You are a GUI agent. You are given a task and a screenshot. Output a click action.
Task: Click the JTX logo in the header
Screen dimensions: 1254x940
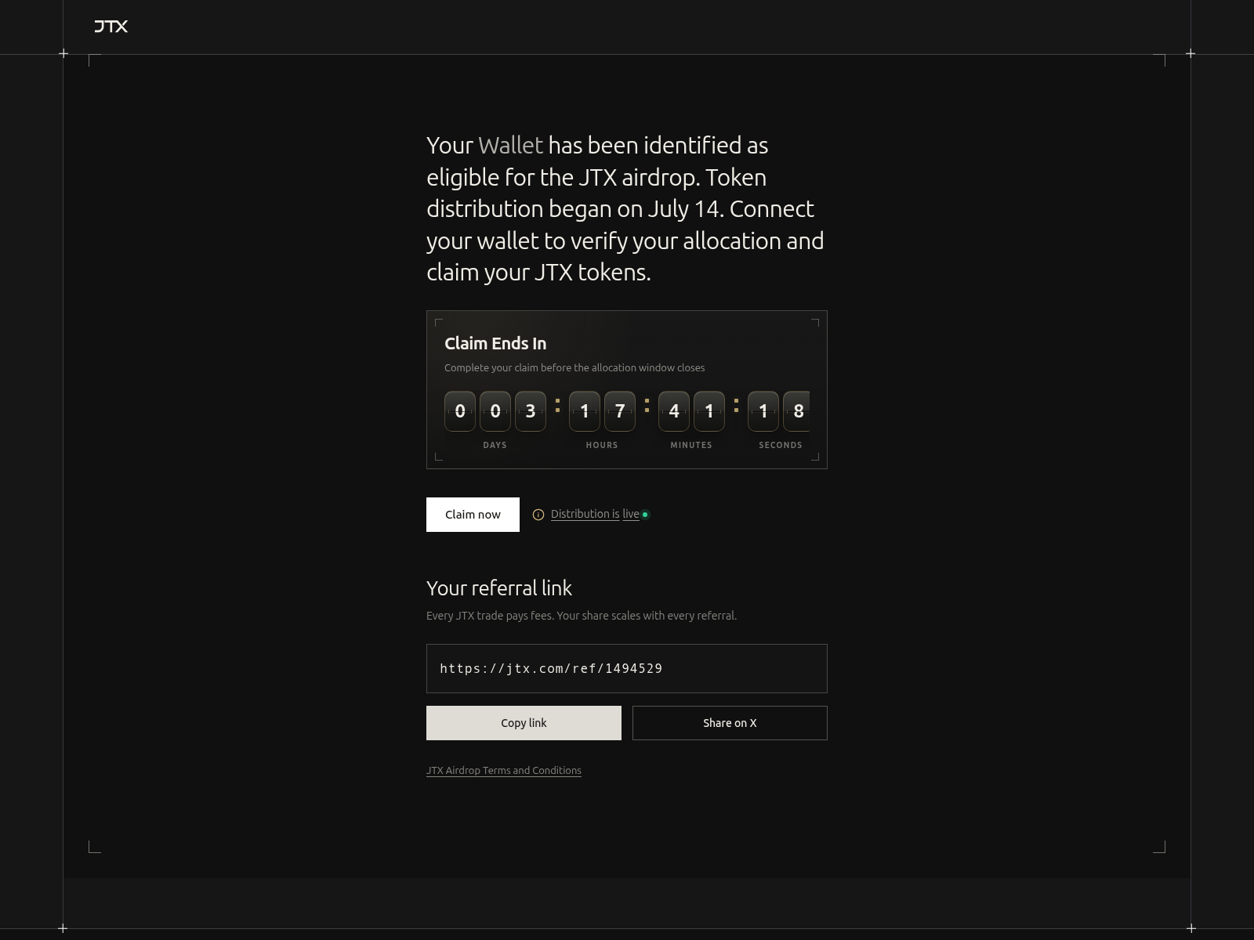click(x=111, y=27)
